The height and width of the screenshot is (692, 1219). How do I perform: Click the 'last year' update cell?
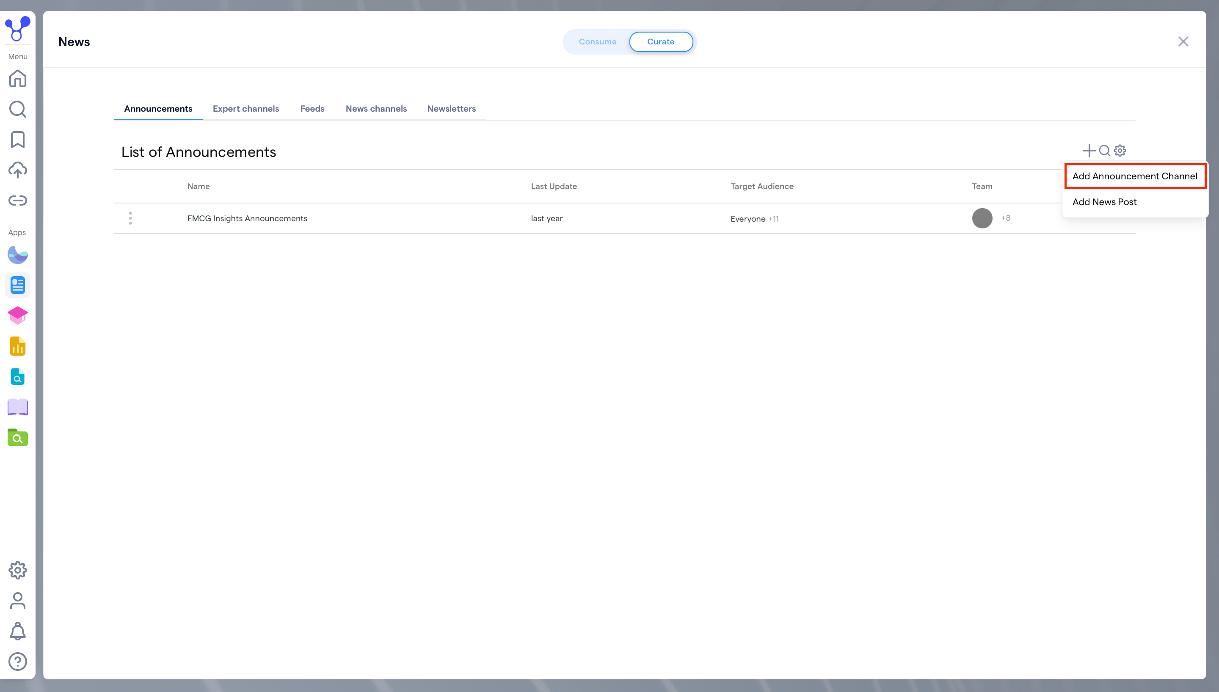point(547,219)
